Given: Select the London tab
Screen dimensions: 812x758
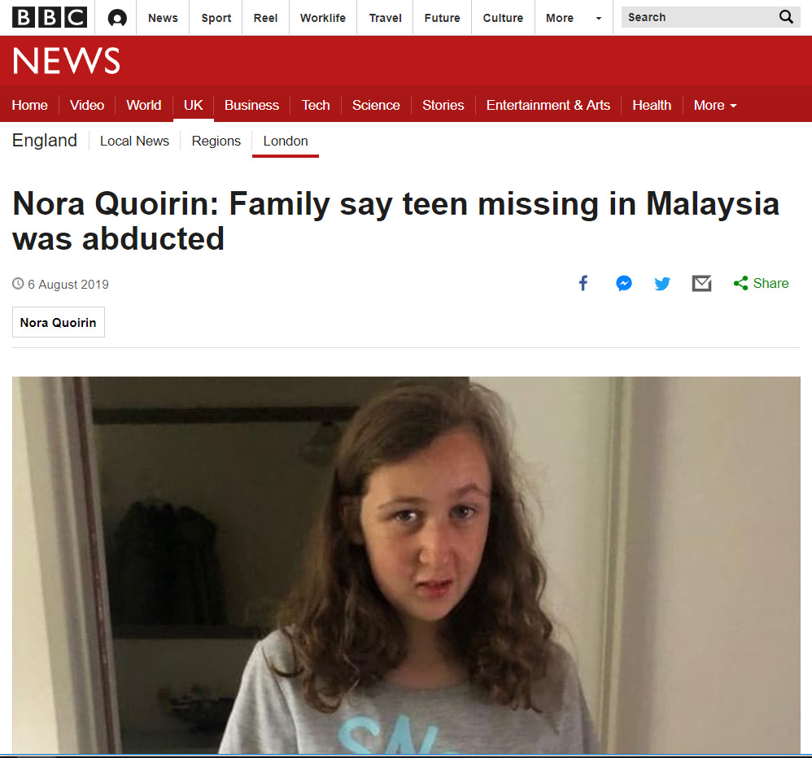Looking at the screenshot, I should pos(286,141).
